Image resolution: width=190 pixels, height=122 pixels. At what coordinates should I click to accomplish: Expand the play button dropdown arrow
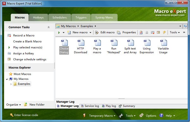click(x=64, y=32)
